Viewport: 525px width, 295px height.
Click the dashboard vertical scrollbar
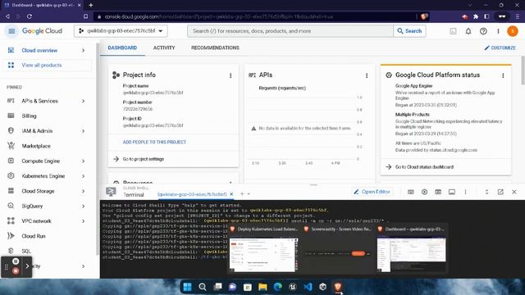point(523,70)
